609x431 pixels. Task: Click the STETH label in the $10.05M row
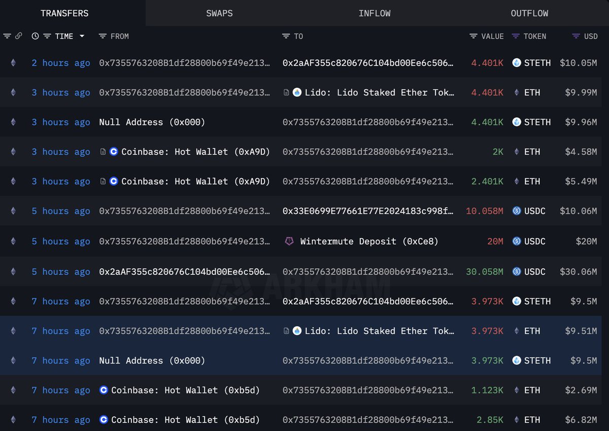537,63
